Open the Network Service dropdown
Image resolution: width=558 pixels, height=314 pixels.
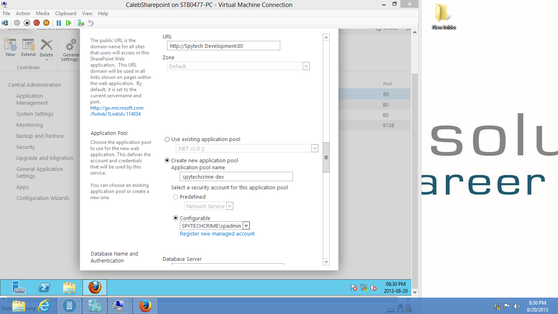[230, 206]
